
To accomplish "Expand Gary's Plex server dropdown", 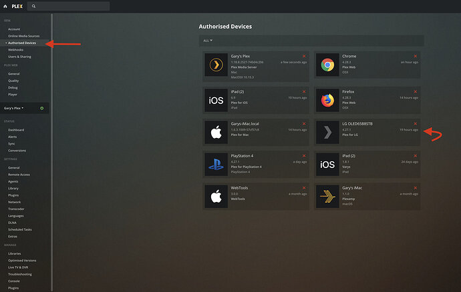I will point(13,108).
